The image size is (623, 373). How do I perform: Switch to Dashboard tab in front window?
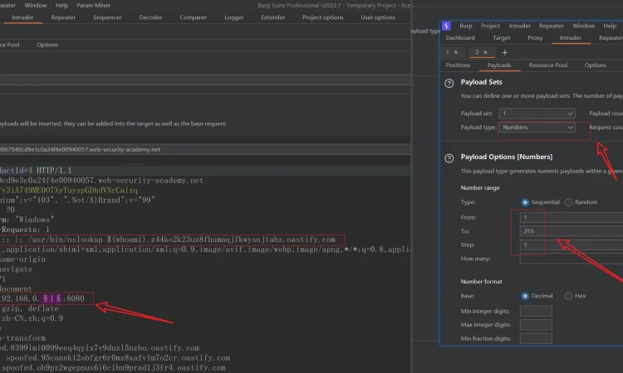click(x=460, y=37)
